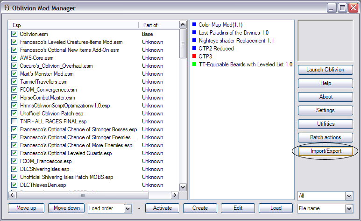Image resolution: width=361 pixels, height=221 pixels.
Task: Sort by the Esp column header
Action: [73, 25]
